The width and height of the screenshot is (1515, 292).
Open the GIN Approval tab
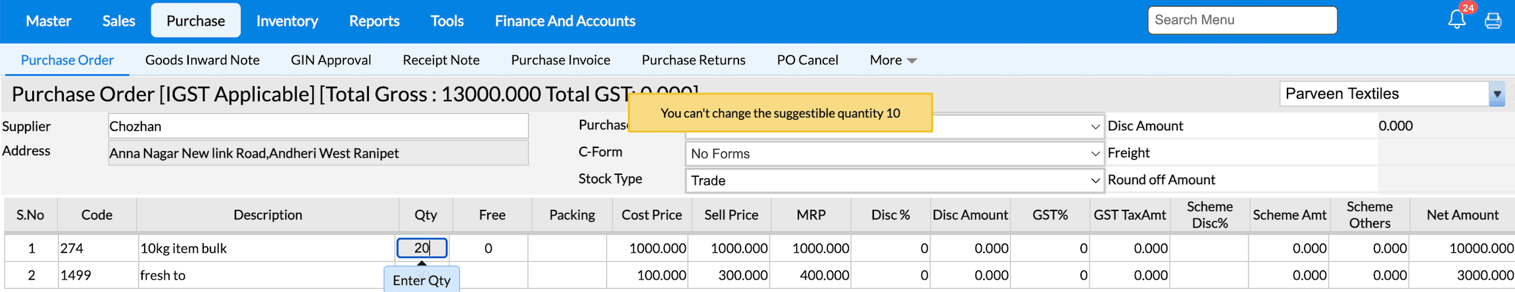click(331, 61)
